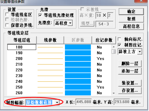Click 存设置... button

[130, 90]
